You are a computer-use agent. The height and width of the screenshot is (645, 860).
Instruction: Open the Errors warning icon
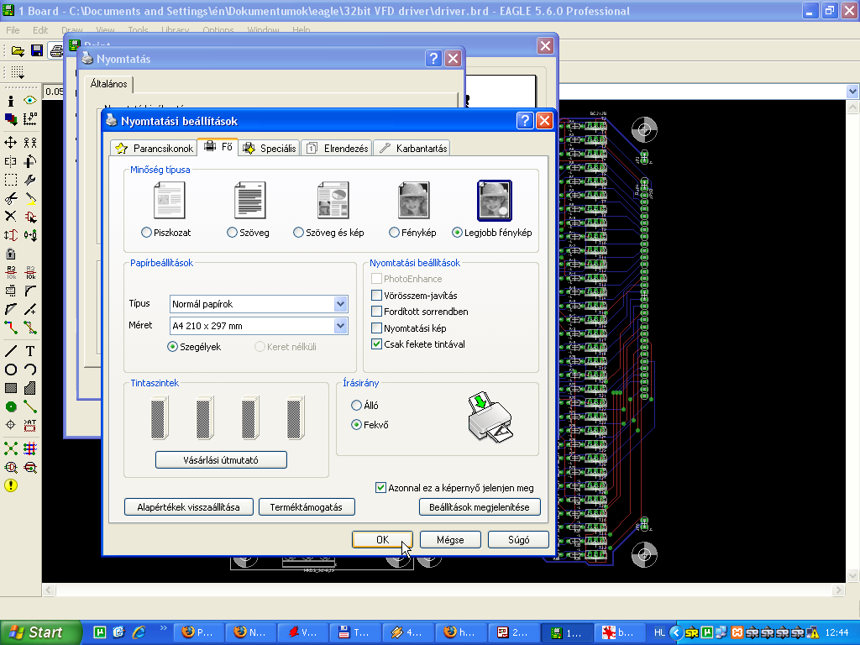click(10, 485)
